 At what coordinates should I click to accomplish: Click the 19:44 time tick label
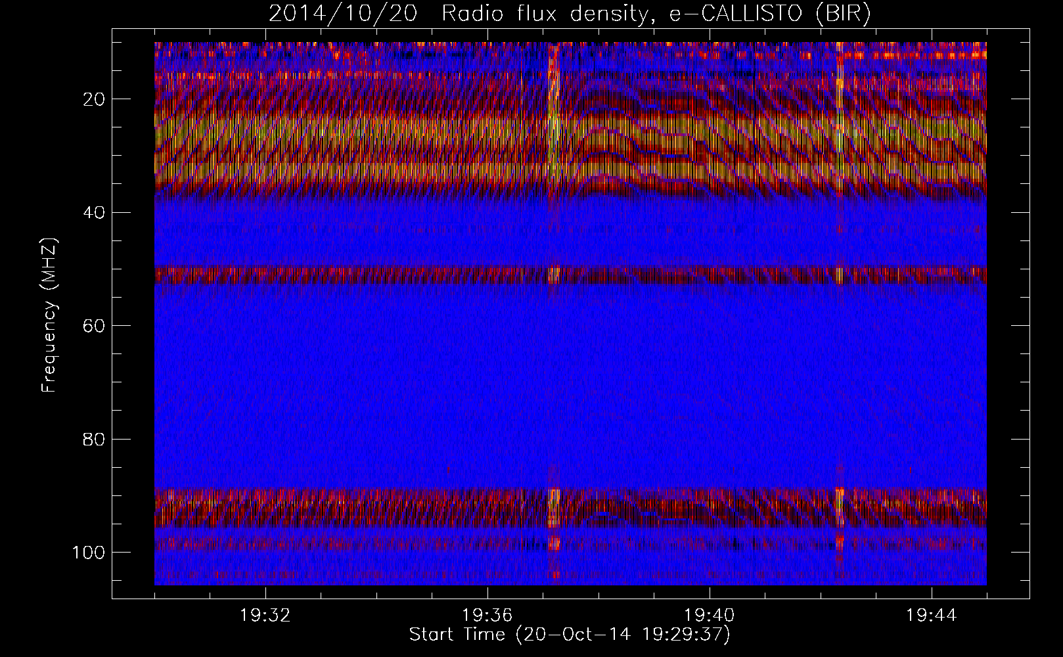tap(932, 616)
